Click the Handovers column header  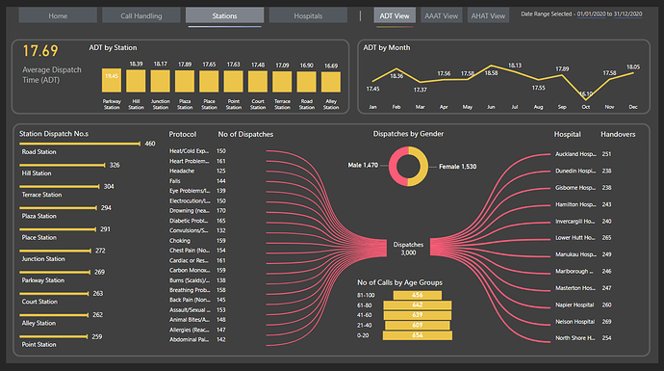coord(618,134)
